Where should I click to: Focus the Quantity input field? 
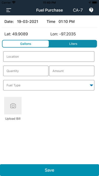pyautogui.click(x=26, y=71)
